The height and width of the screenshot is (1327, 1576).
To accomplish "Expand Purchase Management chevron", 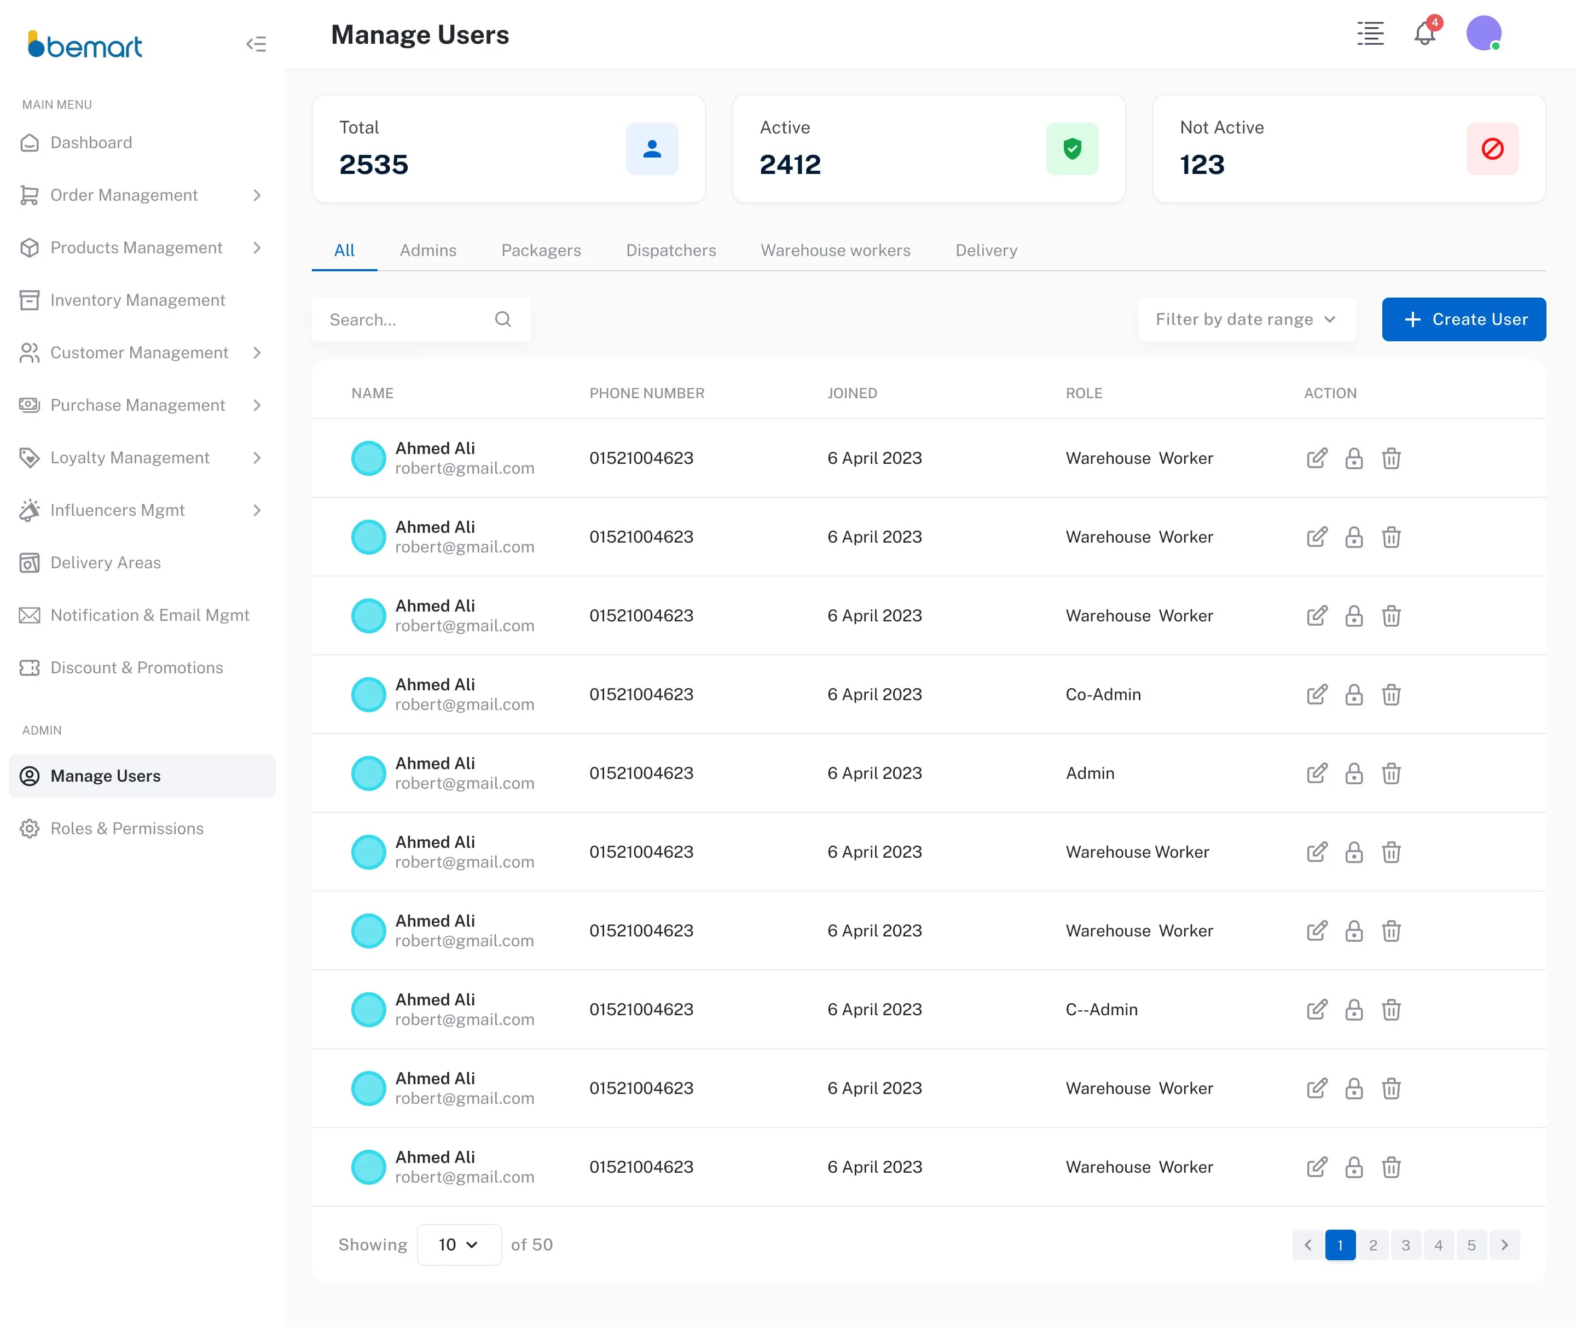I will (x=257, y=405).
